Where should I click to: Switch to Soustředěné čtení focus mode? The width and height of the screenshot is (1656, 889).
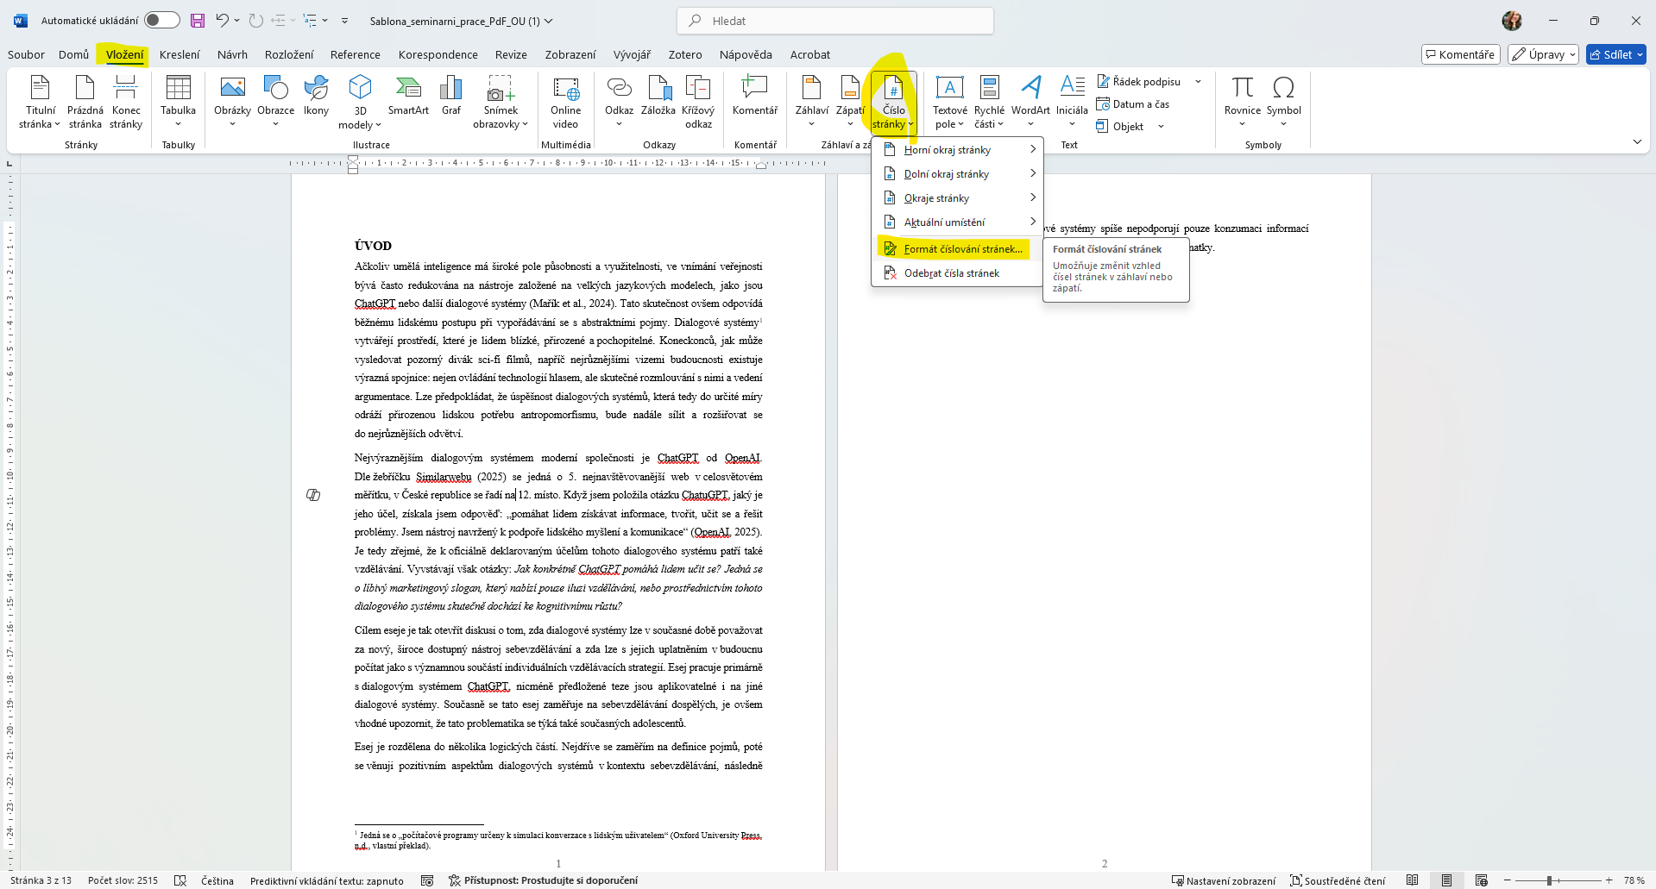[1338, 880]
